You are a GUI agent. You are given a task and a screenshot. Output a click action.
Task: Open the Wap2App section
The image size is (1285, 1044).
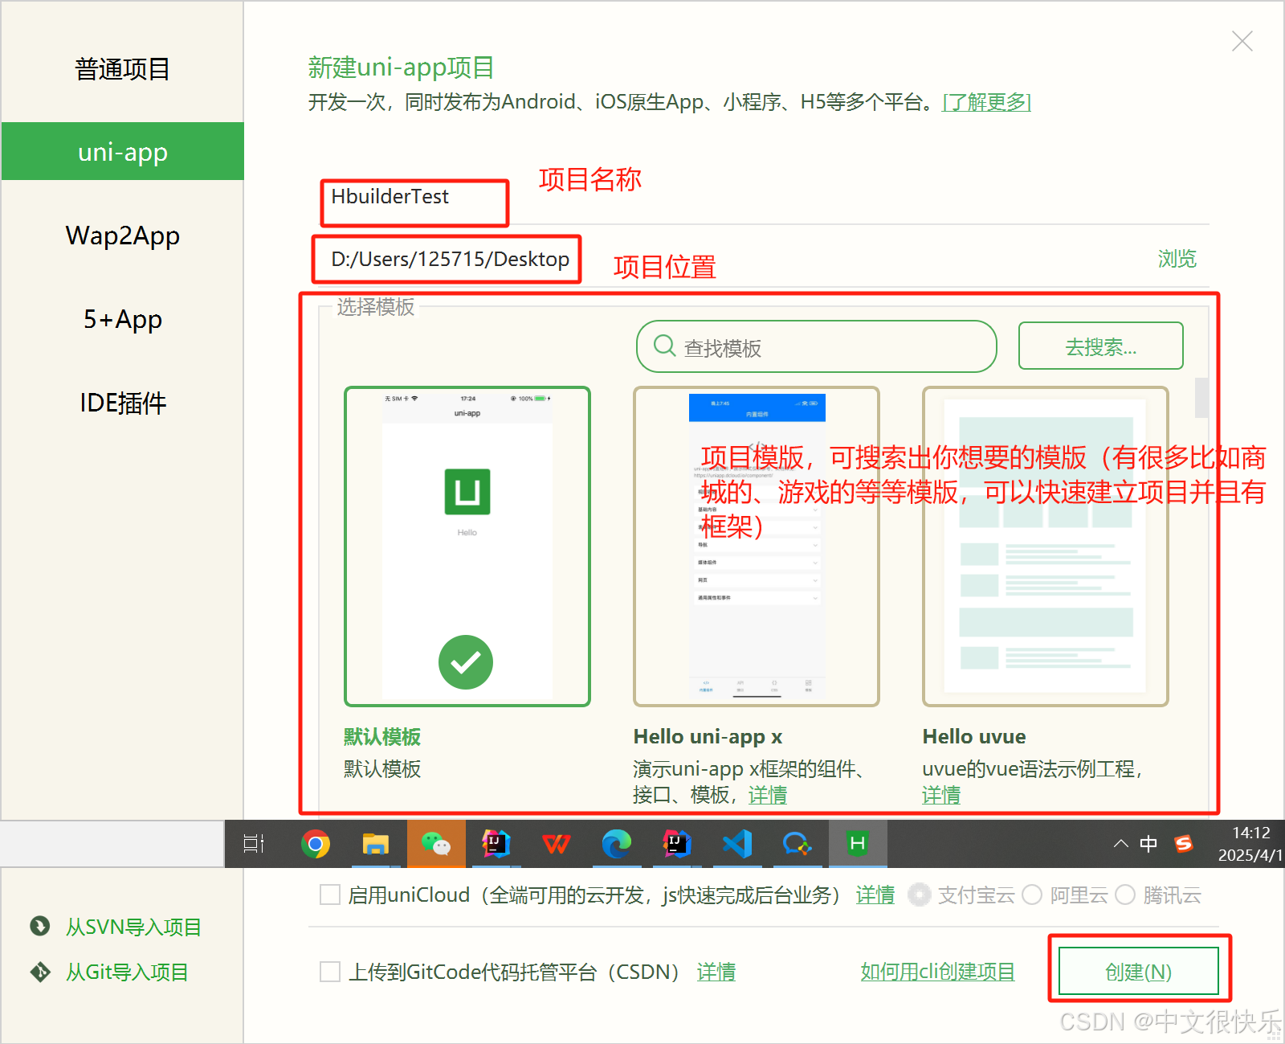[x=122, y=235]
